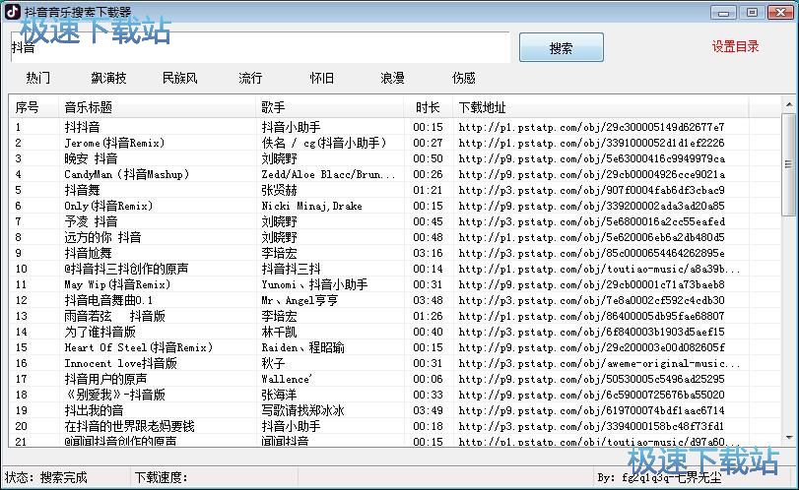Click URL containing toutiao-music/a8a39b
The height and width of the screenshot is (490, 799).
pyautogui.click(x=599, y=269)
